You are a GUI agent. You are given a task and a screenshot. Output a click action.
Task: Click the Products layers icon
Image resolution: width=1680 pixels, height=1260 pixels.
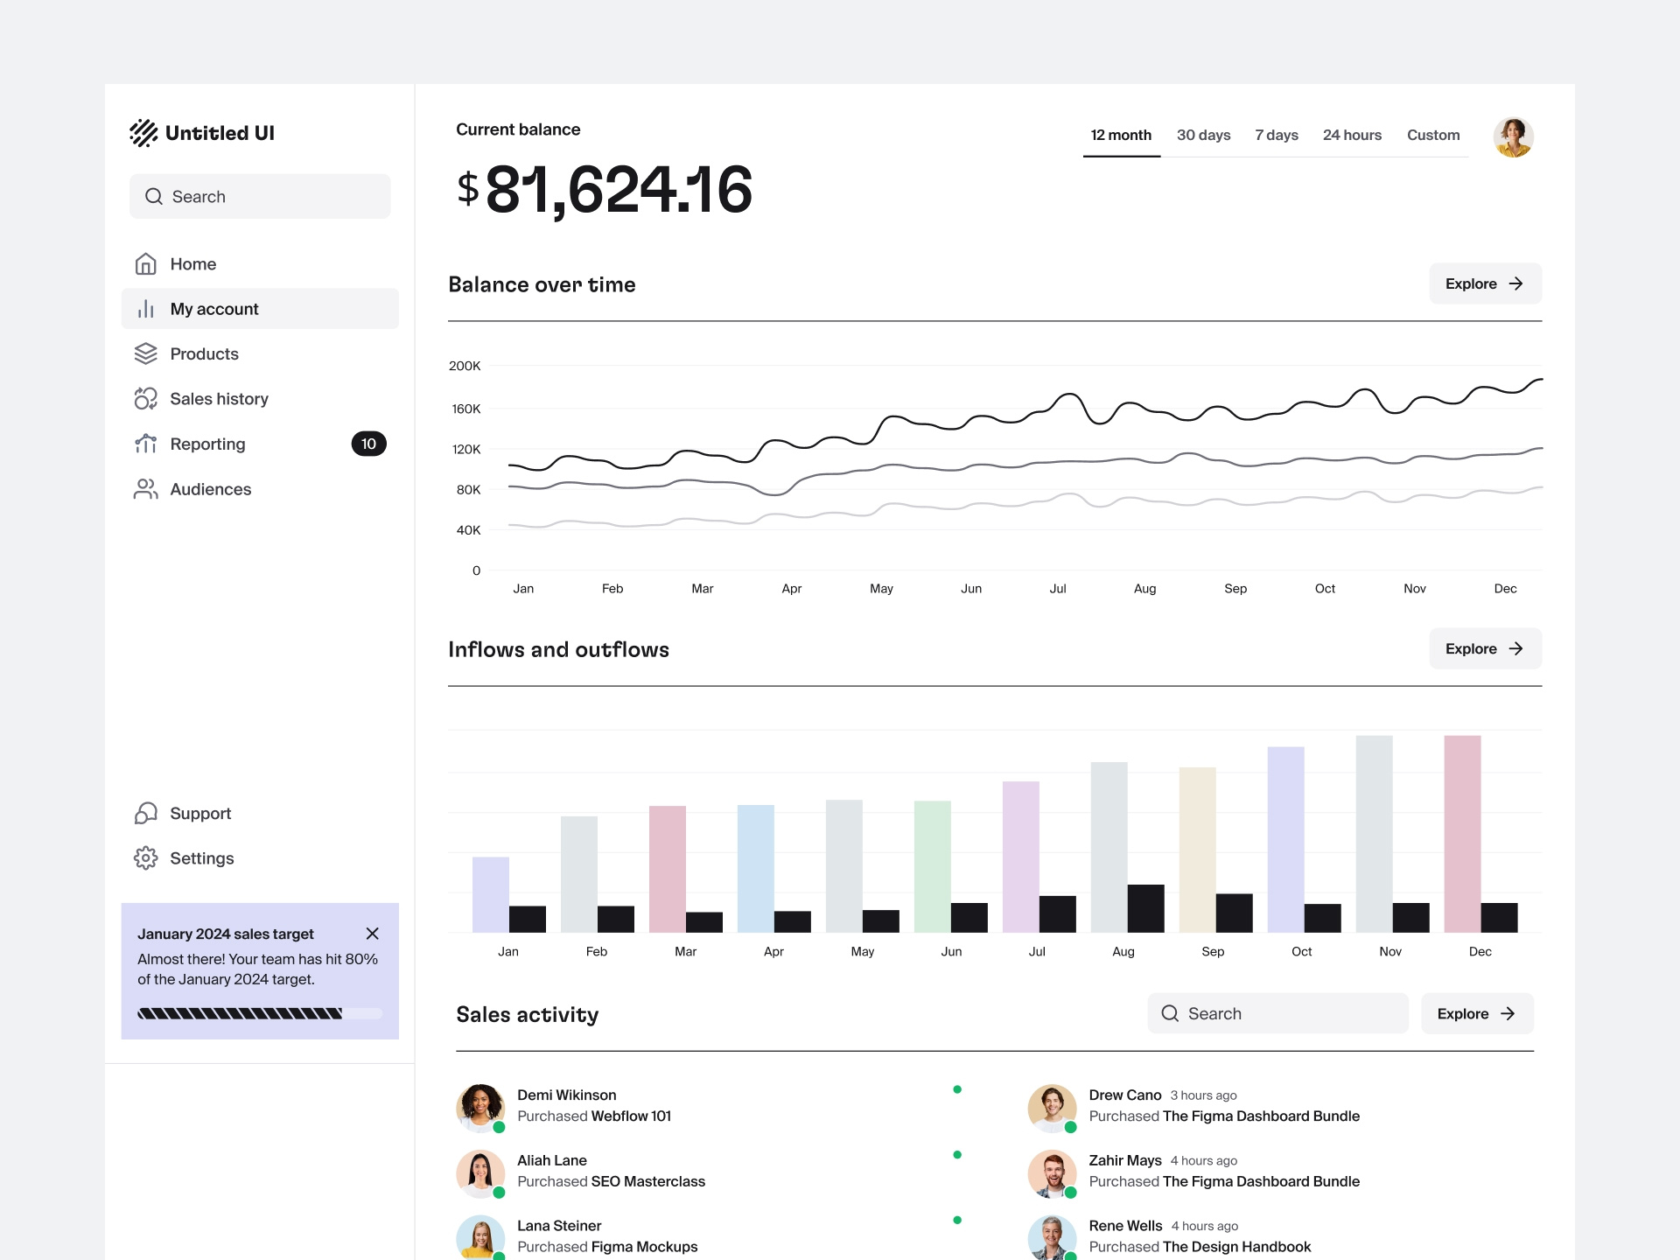146,353
